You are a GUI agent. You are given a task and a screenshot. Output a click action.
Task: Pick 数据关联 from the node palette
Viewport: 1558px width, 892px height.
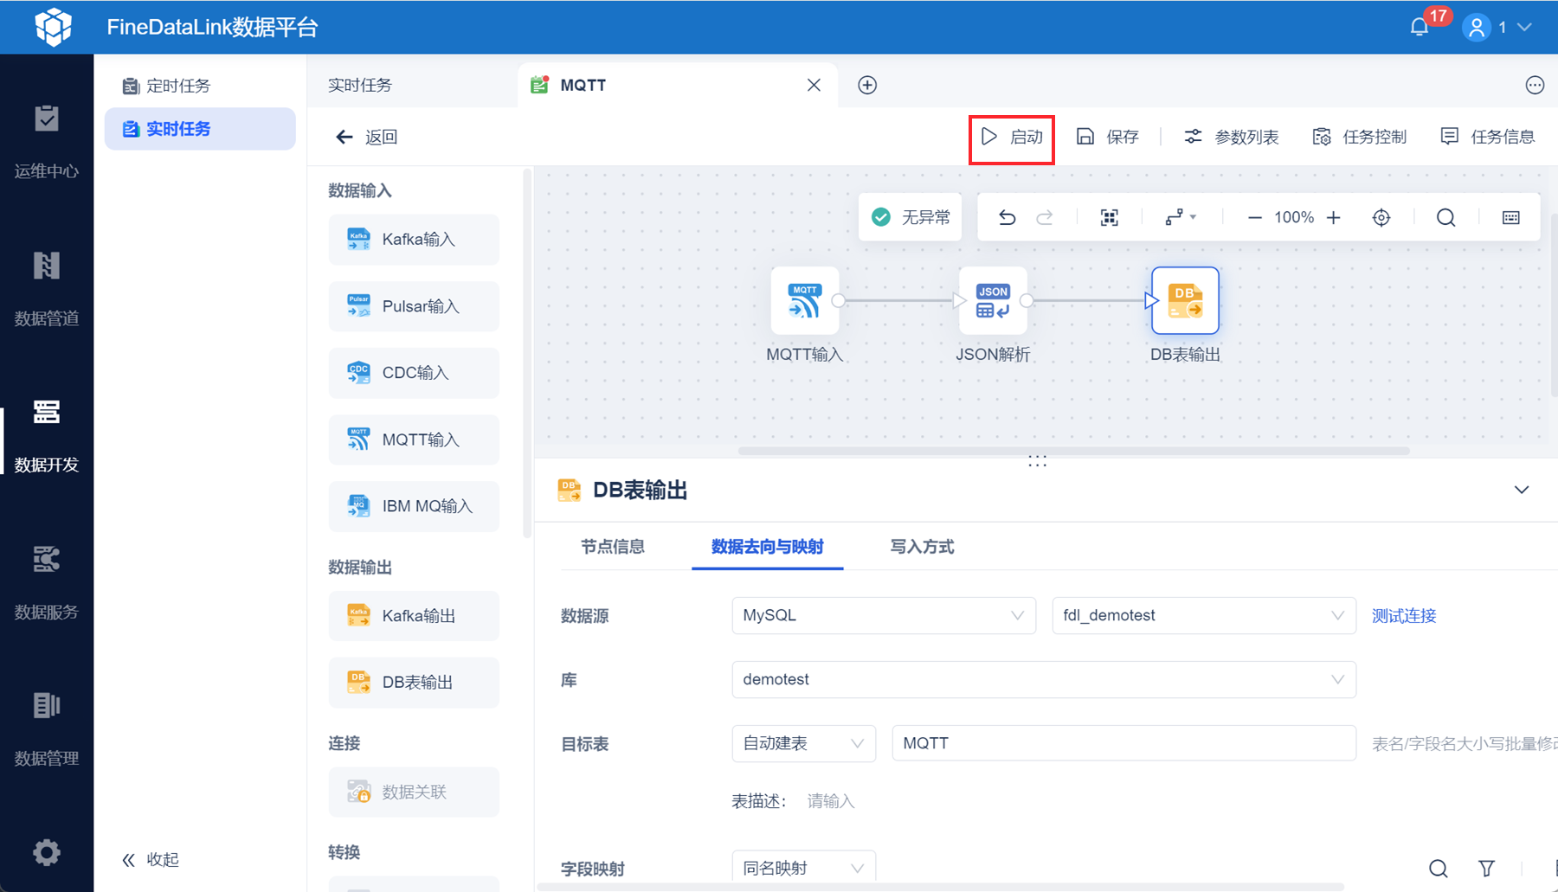414,792
